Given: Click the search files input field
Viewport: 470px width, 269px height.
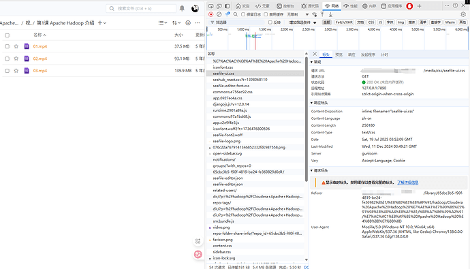Looking at the screenshot, I should point(141,8).
